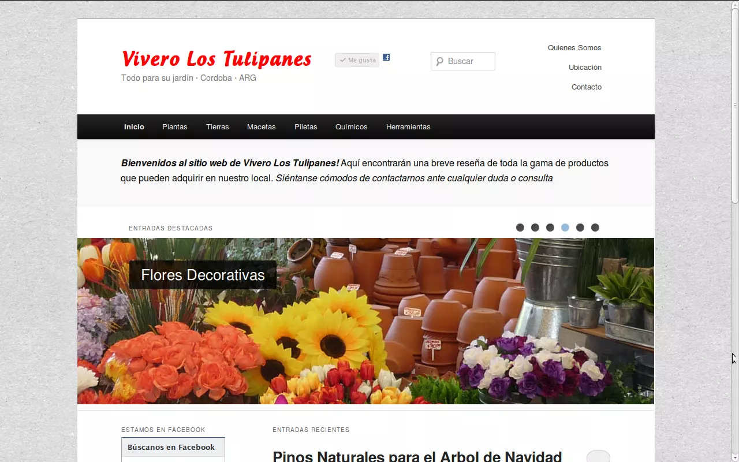Open the Herramientas menu item
The image size is (739, 462).
(408, 127)
